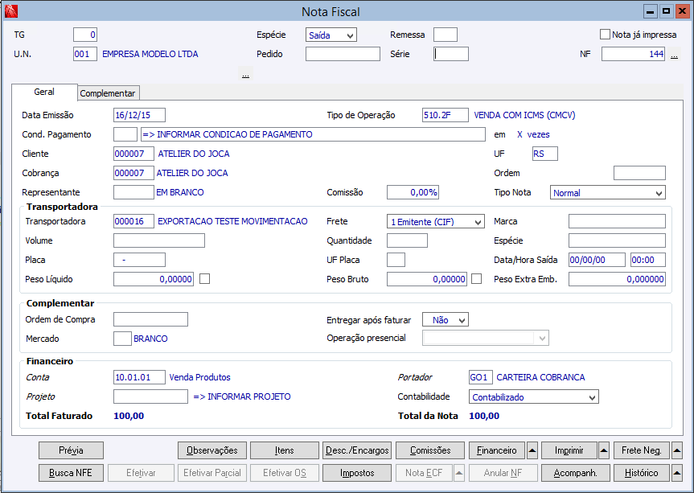
Task: Open arrow menu next to Histórico button
Action: click(677, 473)
